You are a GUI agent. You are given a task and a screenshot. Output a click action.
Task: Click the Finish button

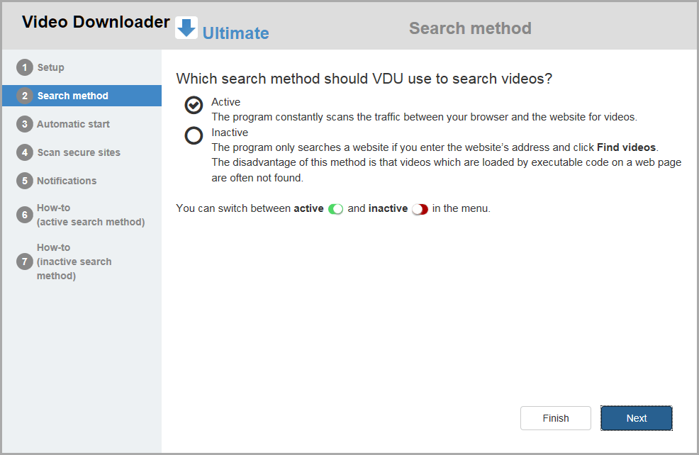pyautogui.click(x=555, y=418)
